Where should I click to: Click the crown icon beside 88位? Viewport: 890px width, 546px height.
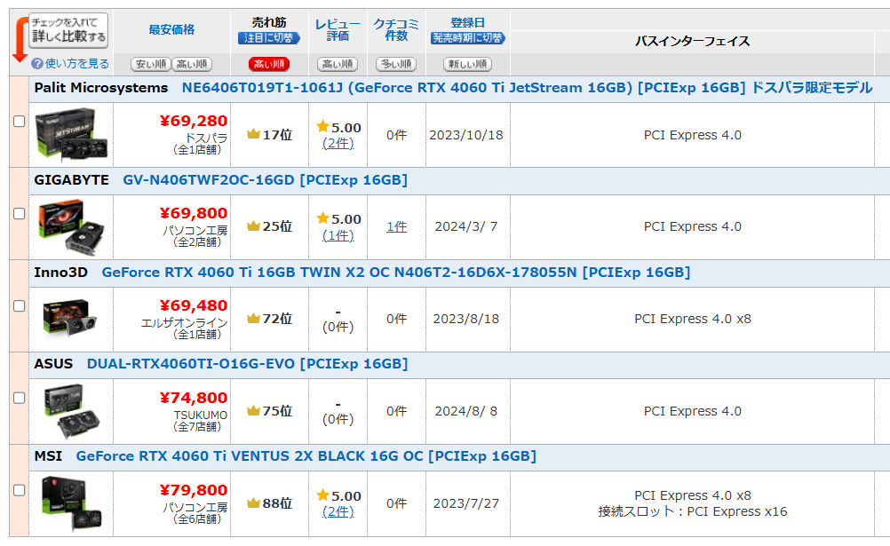point(254,502)
